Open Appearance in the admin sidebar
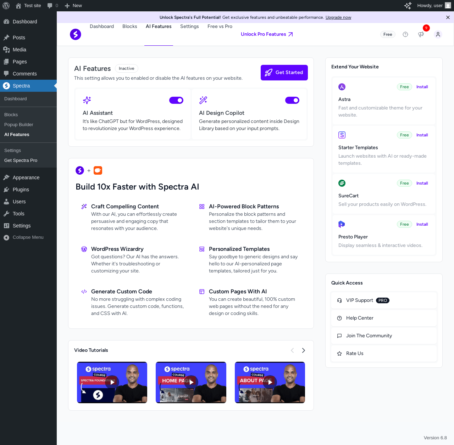Image resolution: width=454 pixels, height=445 pixels. [28, 178]
